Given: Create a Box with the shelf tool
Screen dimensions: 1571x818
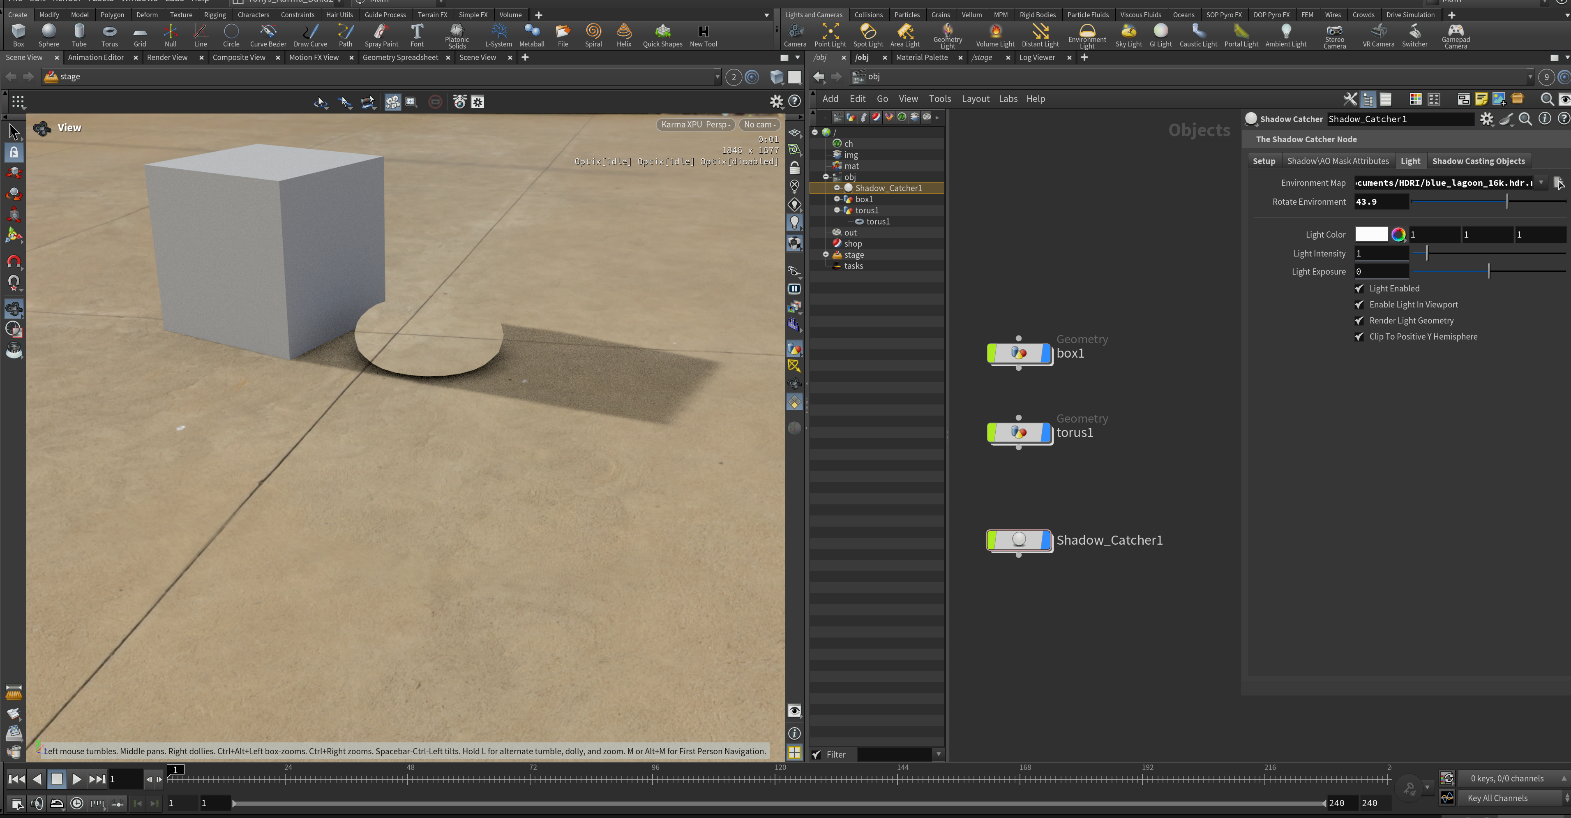Looking at the screenshot, I should [x=18, y=35].
